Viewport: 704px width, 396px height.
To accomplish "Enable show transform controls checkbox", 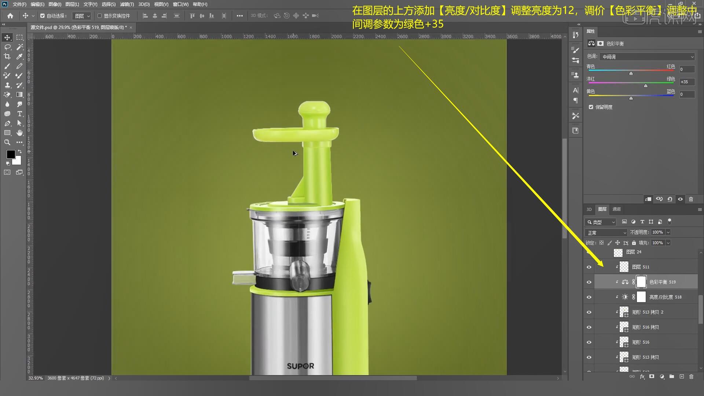I will (99, 16).
